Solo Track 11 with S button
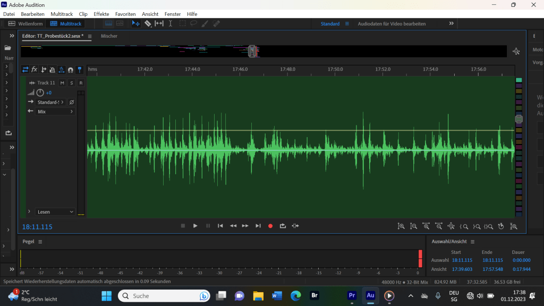 click(x=71, y=83)
